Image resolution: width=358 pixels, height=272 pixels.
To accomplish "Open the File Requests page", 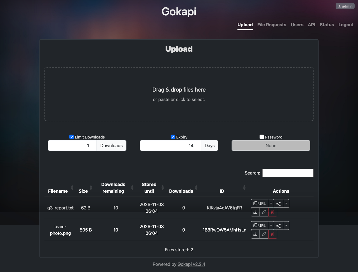I will 272,25.
